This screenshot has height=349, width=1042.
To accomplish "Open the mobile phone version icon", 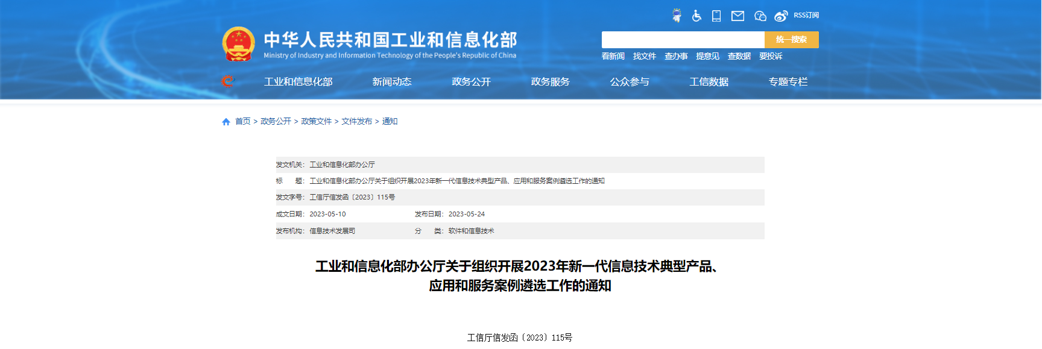I will click(x=716, y=16).
